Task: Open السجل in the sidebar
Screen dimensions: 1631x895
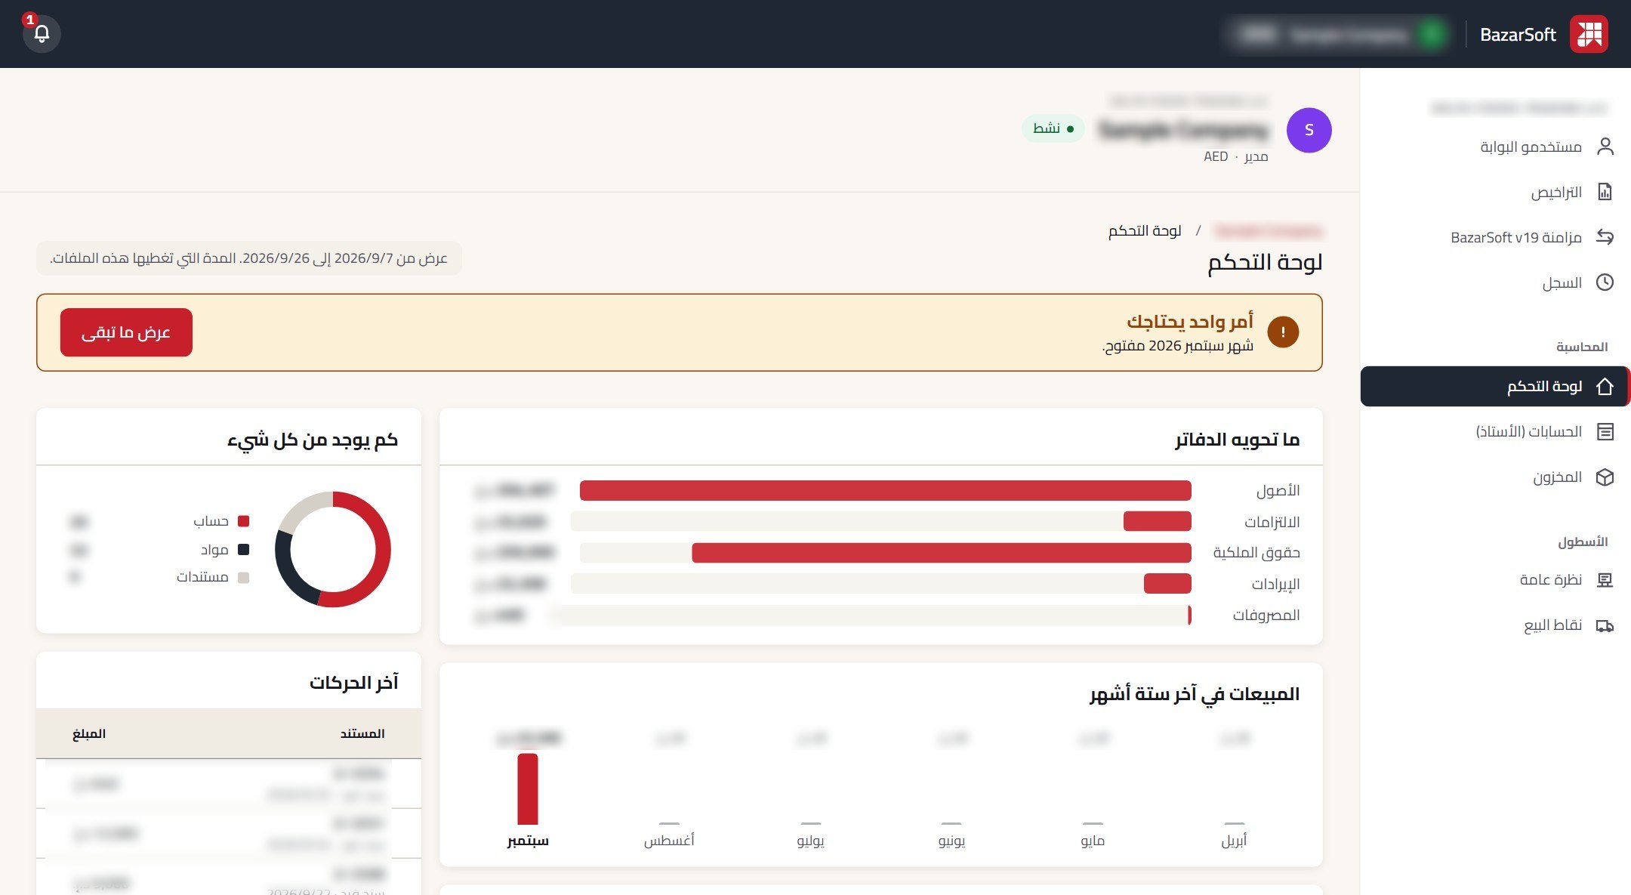Action: 1495,282
